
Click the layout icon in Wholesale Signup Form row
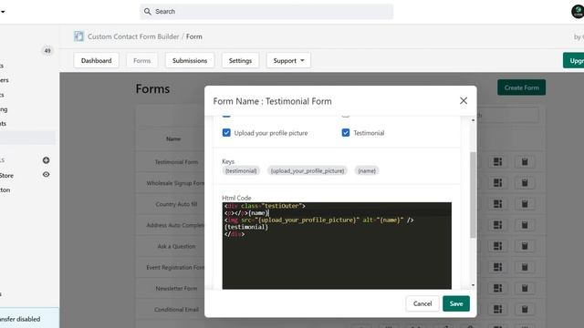click(x=498, y=182)
